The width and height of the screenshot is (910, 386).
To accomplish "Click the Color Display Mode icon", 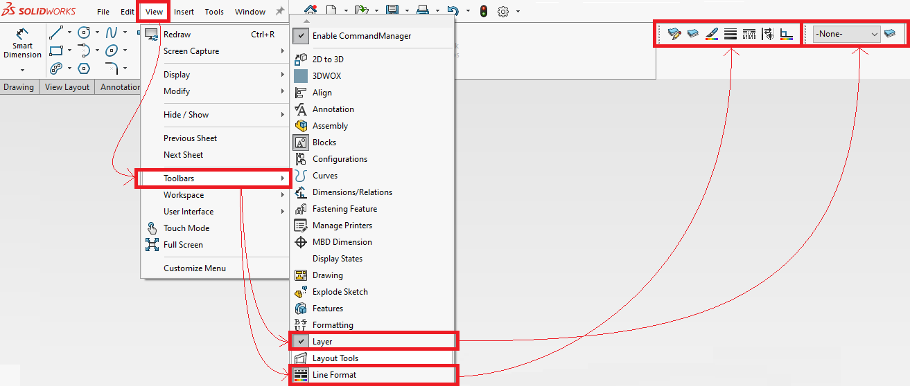I will (x=786, y=34).
